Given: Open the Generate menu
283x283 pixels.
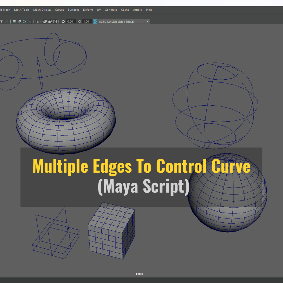Looking at the screenshot, I should pos(111,10).
